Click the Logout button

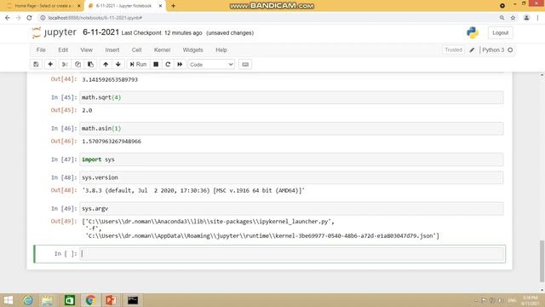click(500, 32)
